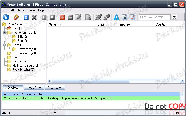186x116 pixels.
Task: Toggle the Auto Switch mode button
Action: click(55, 87)
